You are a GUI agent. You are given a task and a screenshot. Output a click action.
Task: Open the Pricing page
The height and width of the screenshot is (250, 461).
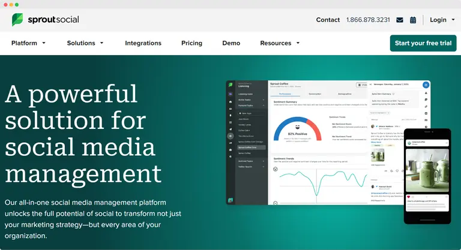click(191, 43)
